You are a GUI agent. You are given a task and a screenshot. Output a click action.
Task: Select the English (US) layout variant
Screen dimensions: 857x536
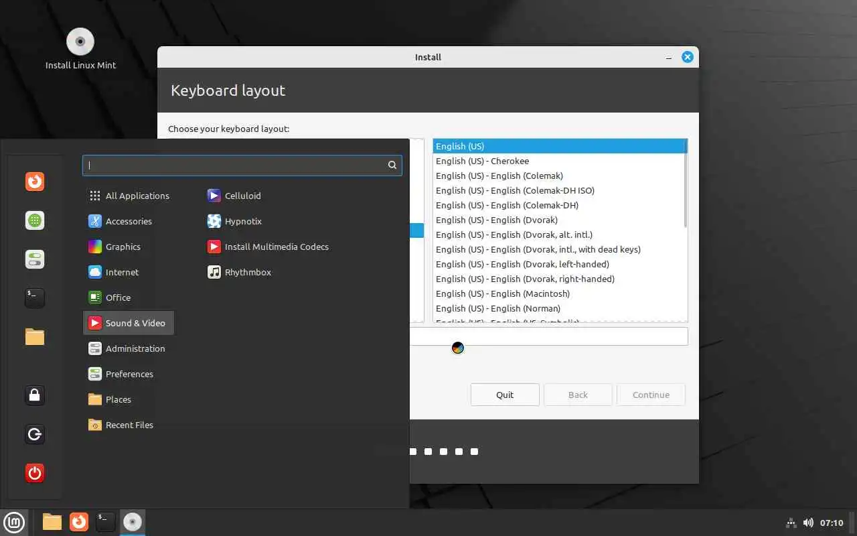click(x=560, y=146)
